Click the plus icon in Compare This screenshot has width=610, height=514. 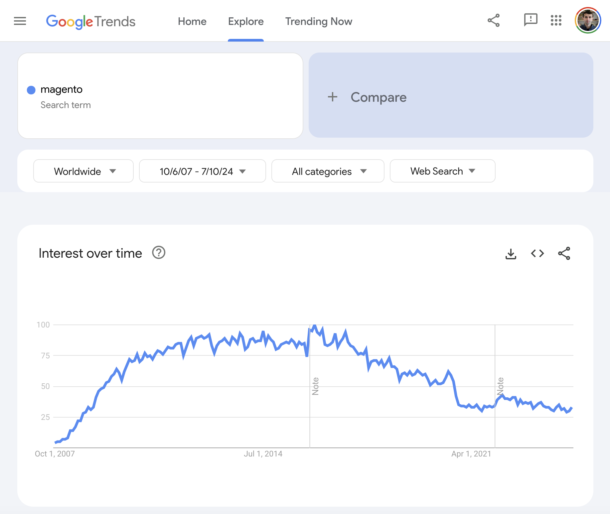pyautogui.click(x=333, y=97)
